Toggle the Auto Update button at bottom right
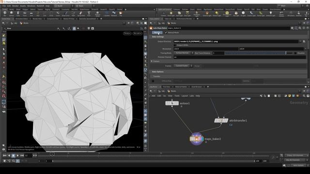Image resolution: width=310 pixels, height=174 pixels. click(298, 165)
